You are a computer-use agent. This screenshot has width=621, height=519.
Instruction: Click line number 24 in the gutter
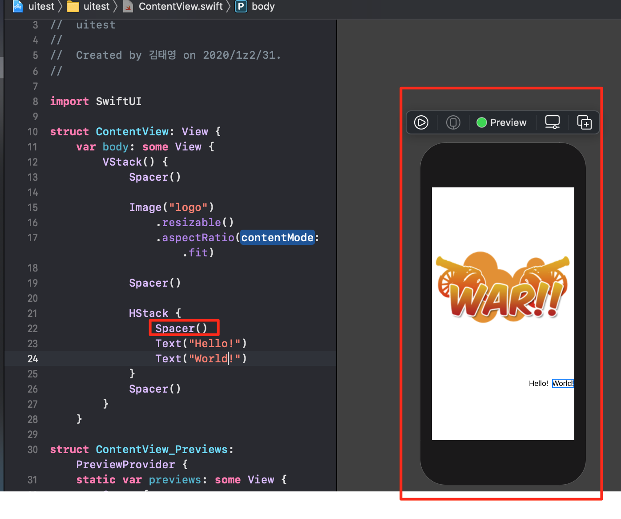pyautogui.click(x=32, y=359)
